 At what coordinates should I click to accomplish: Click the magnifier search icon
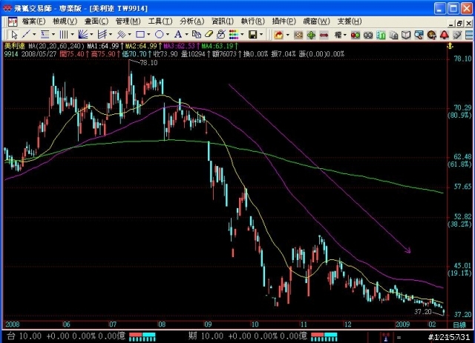(419, 36)
